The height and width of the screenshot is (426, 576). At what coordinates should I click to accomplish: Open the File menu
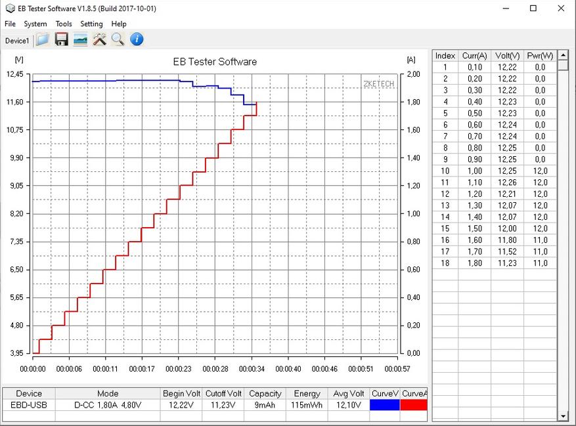[10, 24]
